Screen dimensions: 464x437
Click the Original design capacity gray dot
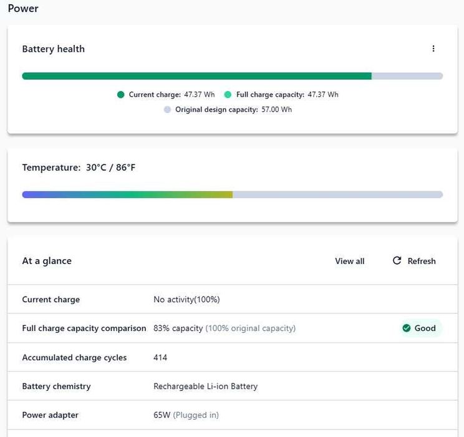tap(167, 110)
